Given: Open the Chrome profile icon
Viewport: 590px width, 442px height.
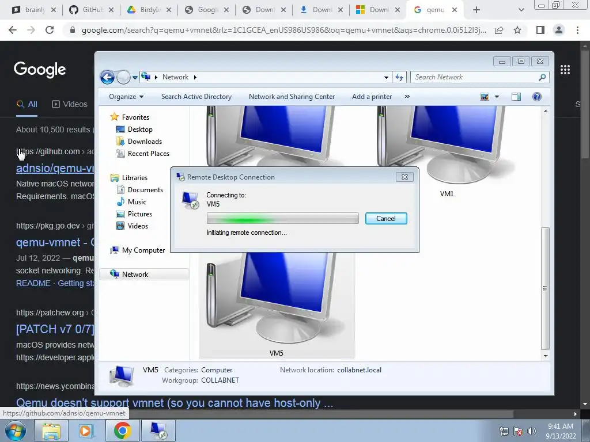Looking at the screenshot, I should [559, 30].
